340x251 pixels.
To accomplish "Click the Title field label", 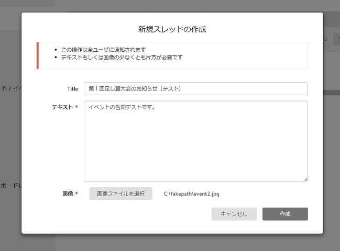I will pos(72,89).
